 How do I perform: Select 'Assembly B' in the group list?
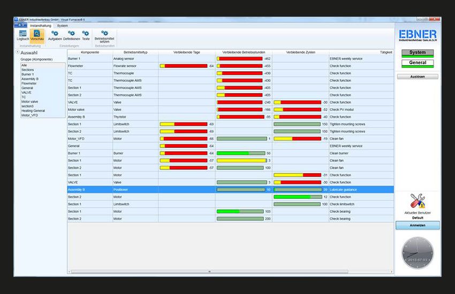click(x=43, y=79)
